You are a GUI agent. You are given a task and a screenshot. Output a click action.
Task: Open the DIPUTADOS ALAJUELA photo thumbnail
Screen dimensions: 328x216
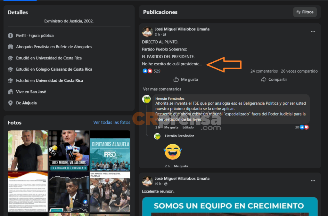[110, 150]
